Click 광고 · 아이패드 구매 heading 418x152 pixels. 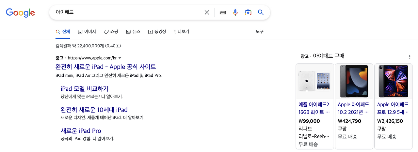coord(323,56)
